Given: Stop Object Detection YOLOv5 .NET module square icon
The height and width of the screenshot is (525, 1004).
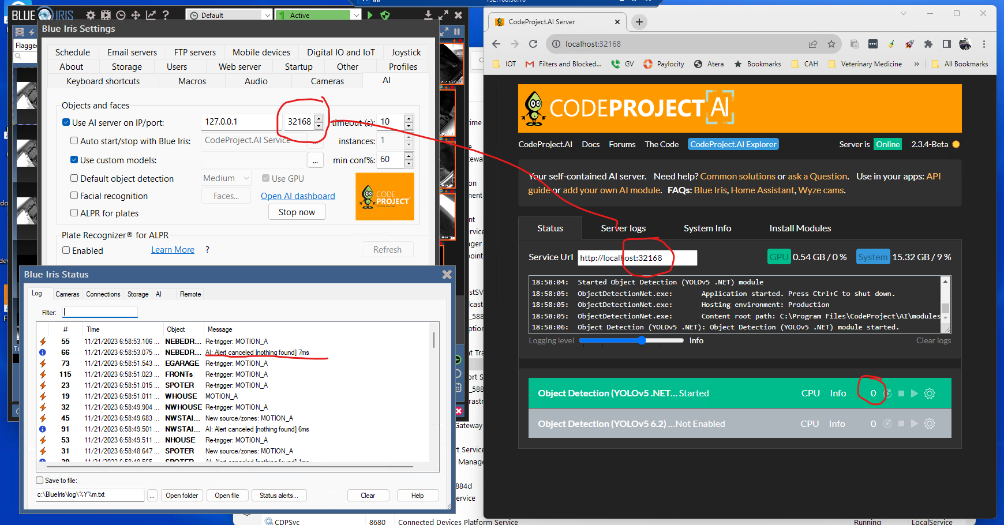Looking at the screenshot, I should (x=901, y=393).
